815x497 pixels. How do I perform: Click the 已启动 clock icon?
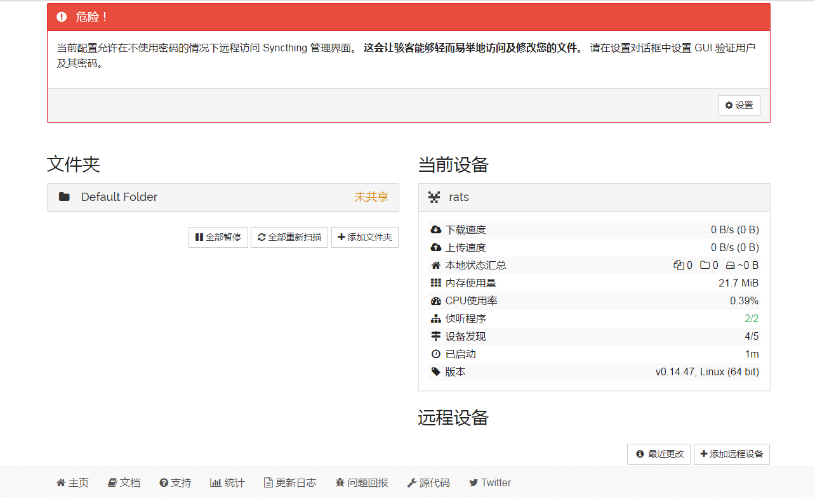435,354
